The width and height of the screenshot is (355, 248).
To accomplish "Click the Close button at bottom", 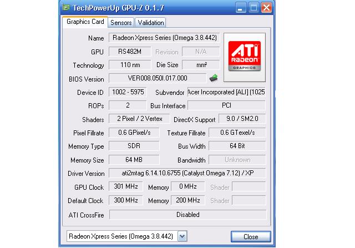I will pos(251,237).
